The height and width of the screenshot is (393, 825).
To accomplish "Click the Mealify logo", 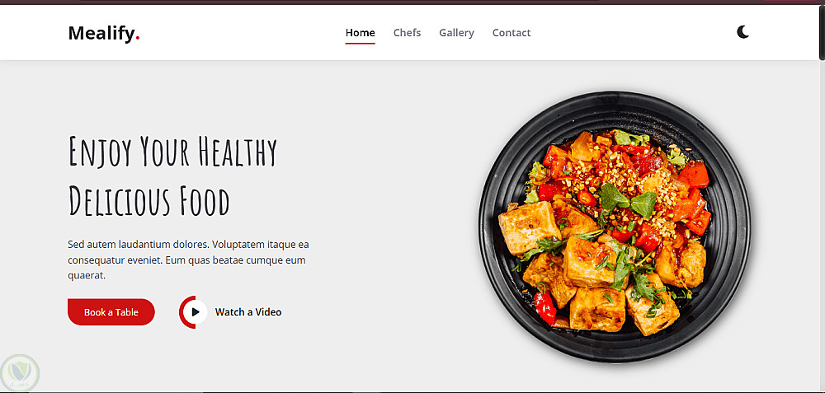I will point(104,33).
